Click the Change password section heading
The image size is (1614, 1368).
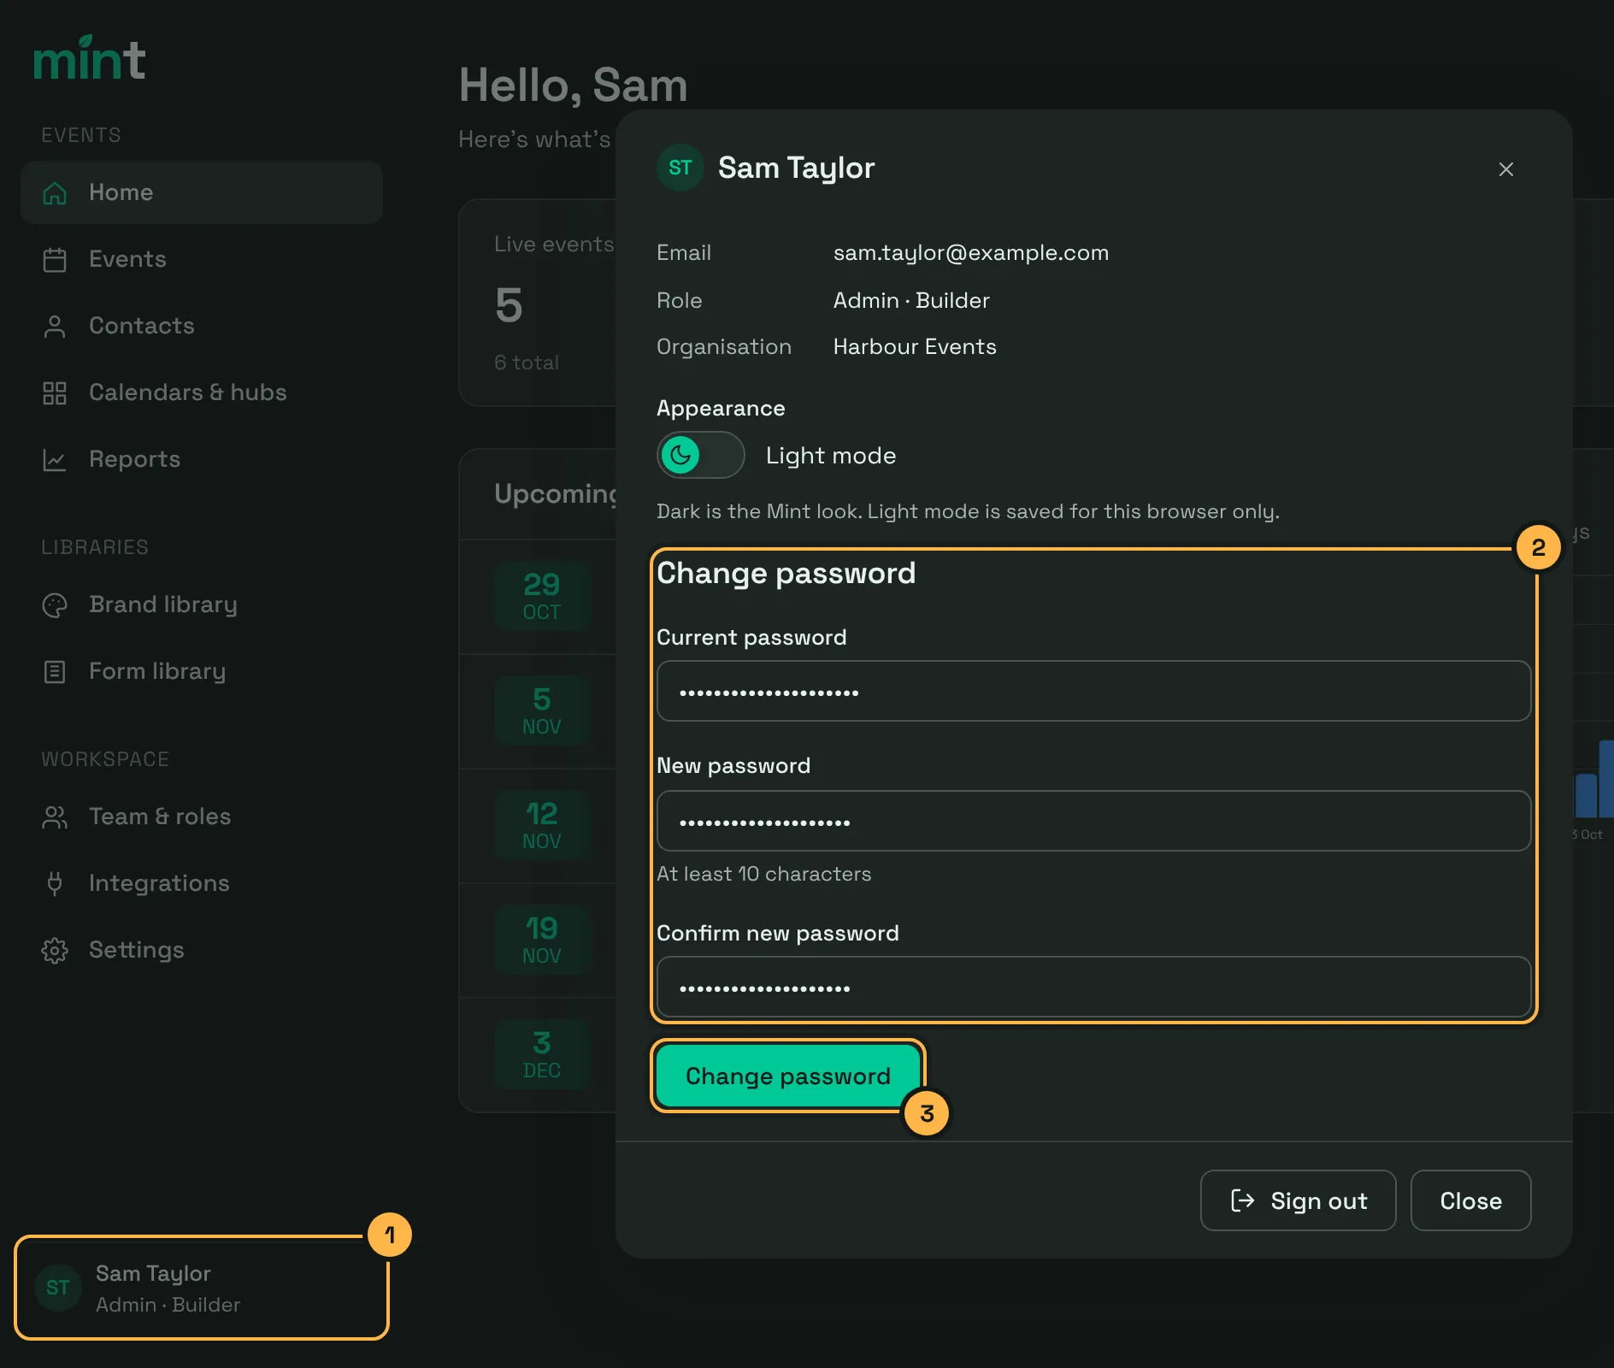coord(786,573)
